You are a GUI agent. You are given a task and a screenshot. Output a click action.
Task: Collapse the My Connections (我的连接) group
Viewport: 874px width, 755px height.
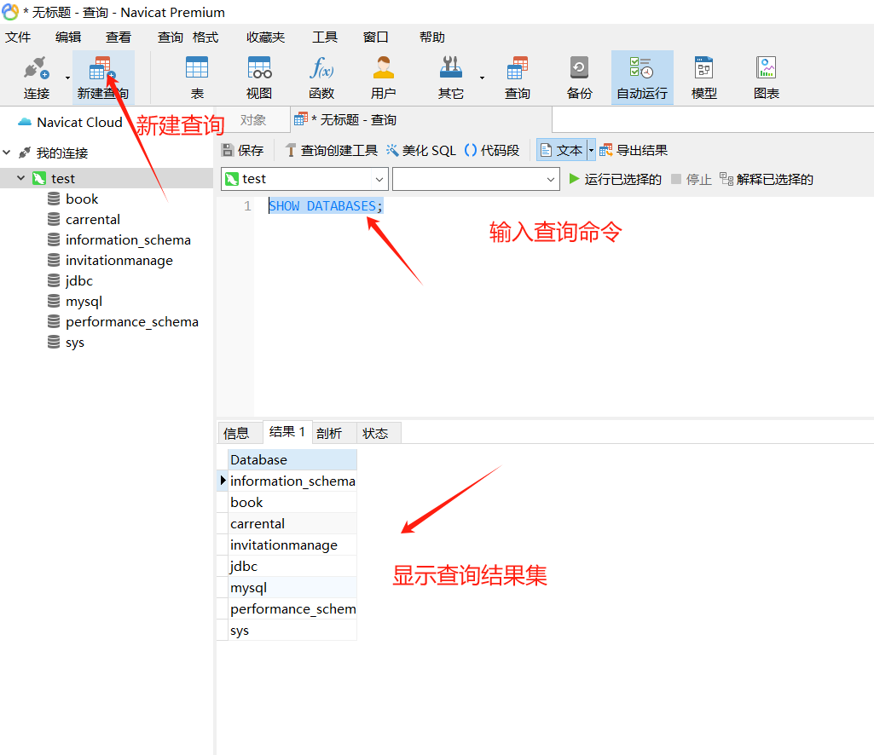click(x=7, y=153)
